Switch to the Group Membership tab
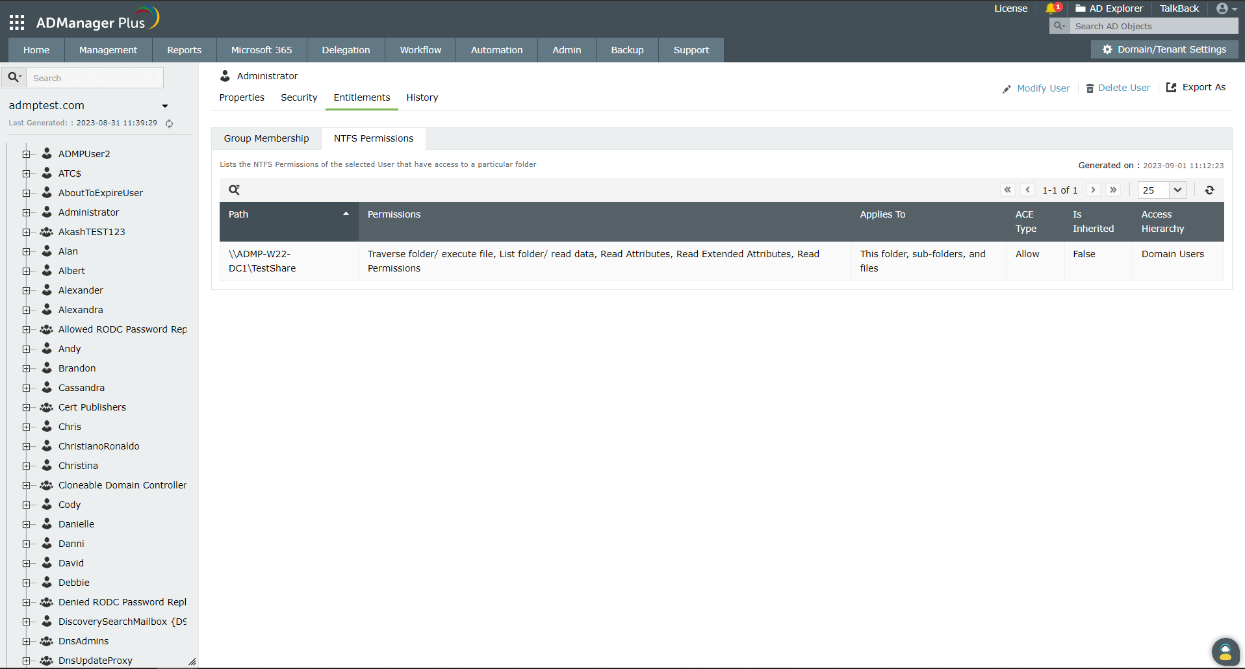 pos(266,138)
